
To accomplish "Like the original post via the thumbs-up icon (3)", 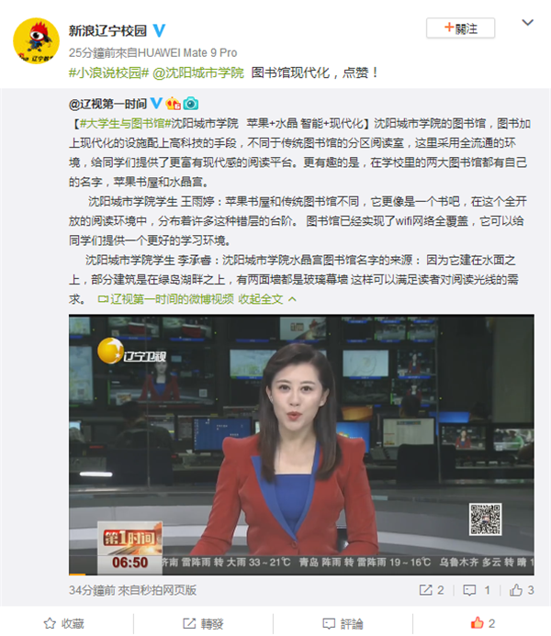I will coord(522,590).
